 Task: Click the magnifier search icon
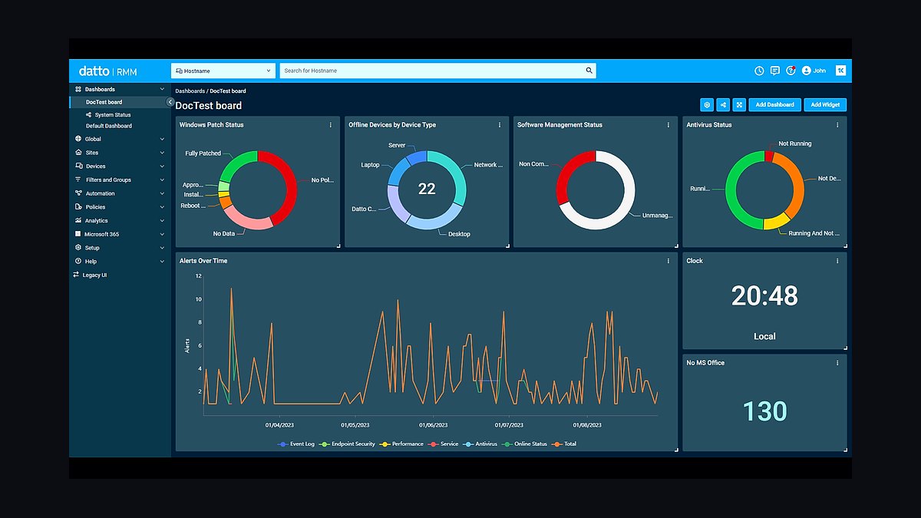click(589, 71)
